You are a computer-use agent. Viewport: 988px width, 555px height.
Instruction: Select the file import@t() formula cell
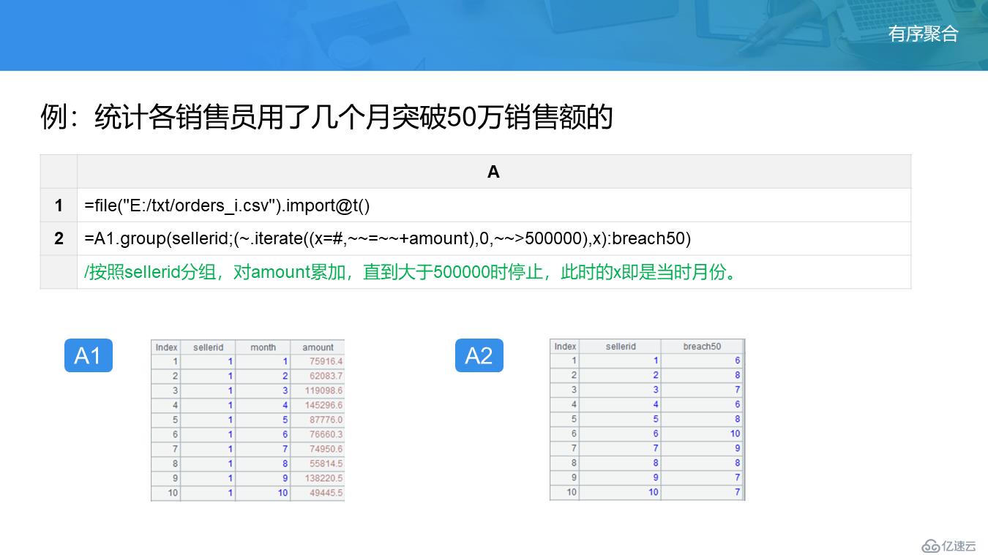pos(494,205)
